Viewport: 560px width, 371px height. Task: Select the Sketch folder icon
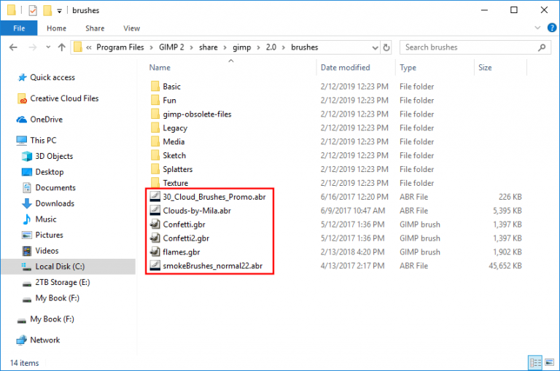[x=155, y=155]
